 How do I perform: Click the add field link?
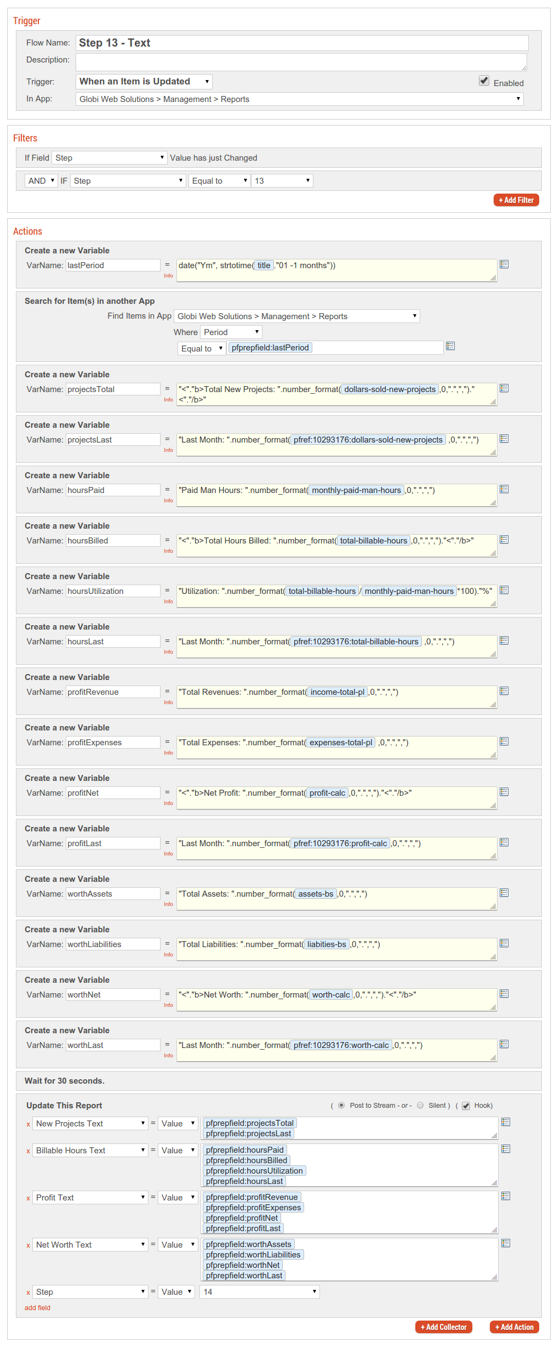tap(37, 1308)
